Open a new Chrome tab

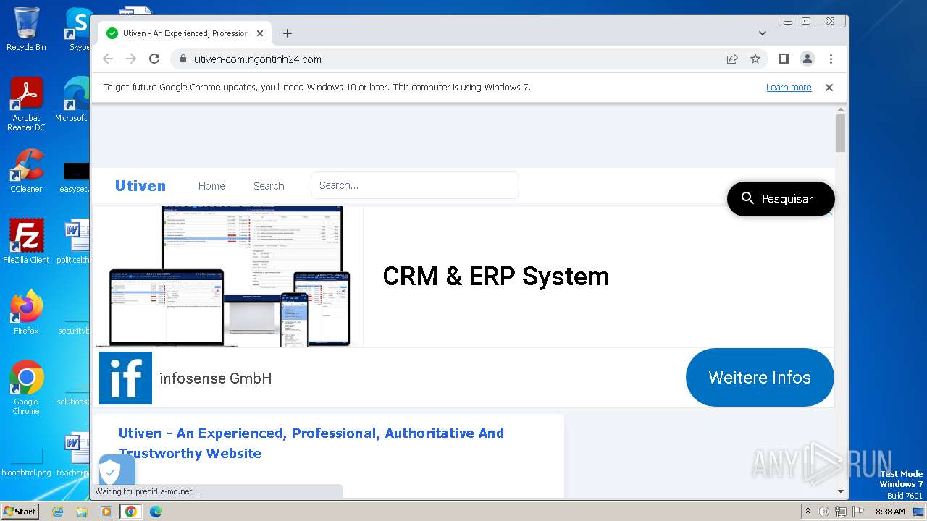click(x=288, y=33)
